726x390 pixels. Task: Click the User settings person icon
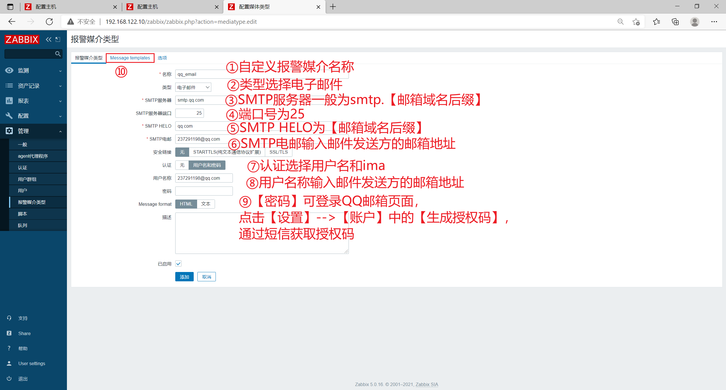(x=9, y=363)
